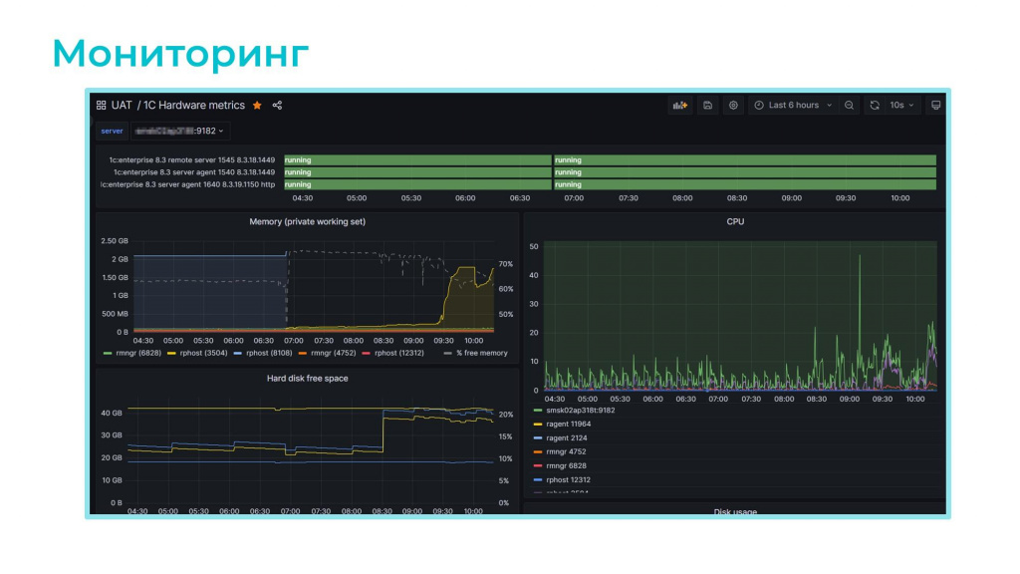This screenshot has width=1020, height=574.
Task: Click the '40 GB' axis label in Hard disk panel
Action: coord(112,414)
